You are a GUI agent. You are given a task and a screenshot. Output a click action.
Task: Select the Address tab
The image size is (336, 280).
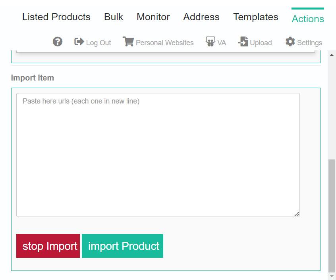tap(201, 17)
